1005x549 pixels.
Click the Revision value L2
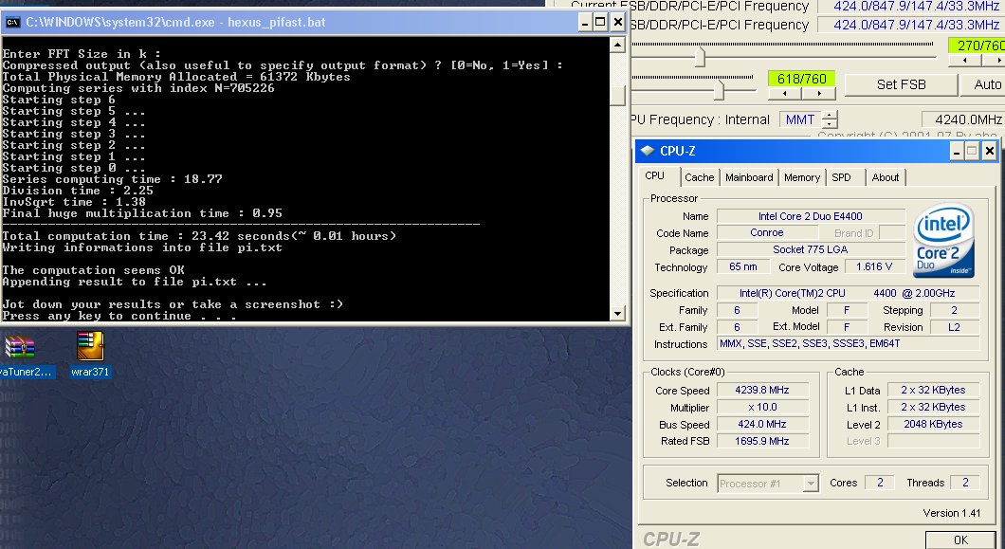(955, 327)
